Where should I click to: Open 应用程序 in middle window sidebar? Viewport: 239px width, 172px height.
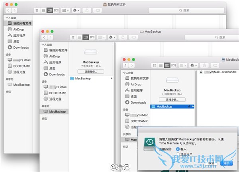[54, 62]
